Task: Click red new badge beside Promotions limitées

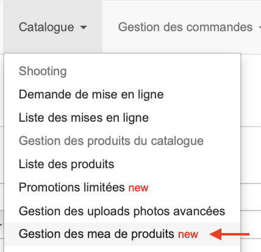Action: (138, 188)
